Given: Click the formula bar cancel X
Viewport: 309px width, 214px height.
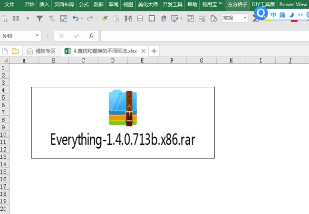Looking at the screenshot, I should (x=61, y=36).
